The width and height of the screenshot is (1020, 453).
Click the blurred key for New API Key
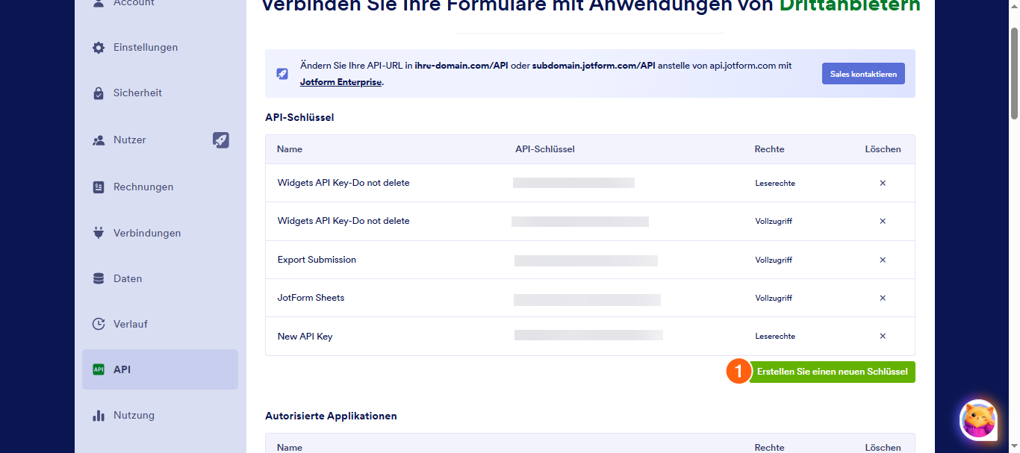(x=588, y=335)
